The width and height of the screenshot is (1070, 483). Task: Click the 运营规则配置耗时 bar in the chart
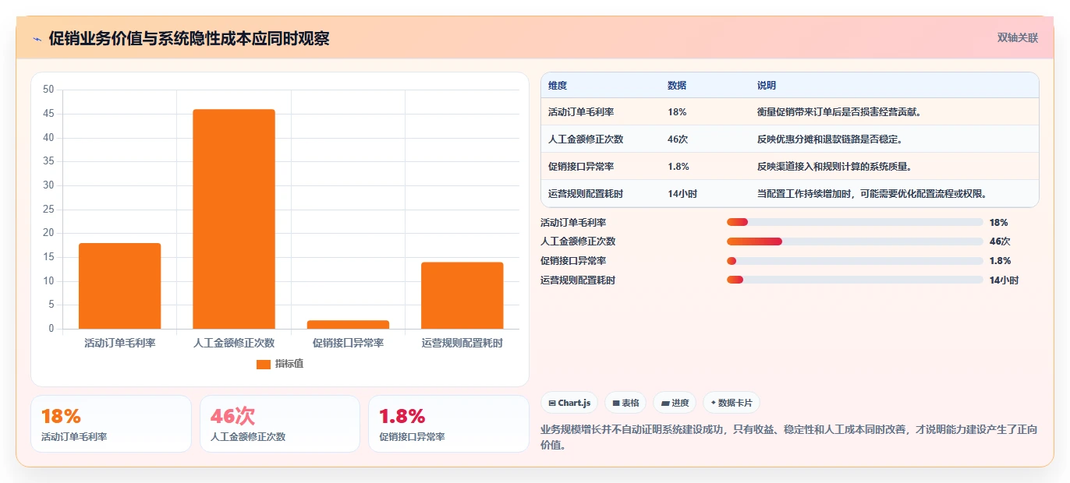pyautogui.click(x=462, y=295)
